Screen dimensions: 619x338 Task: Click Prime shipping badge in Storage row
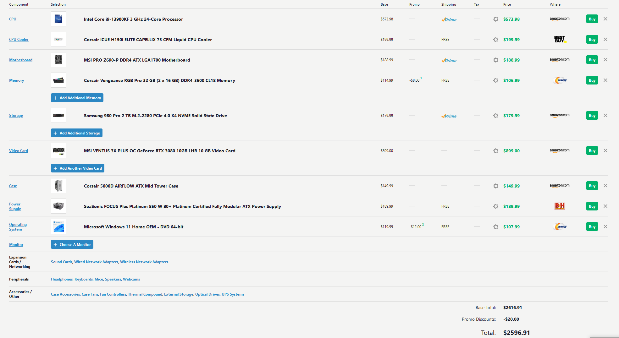point(449,116)
